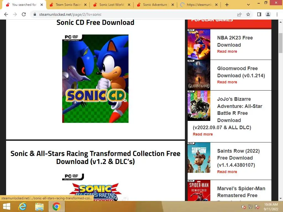283x212 pixels.
Task: Click the forward navigation arrow
Action: pyautogui.click(x=15, y=14)
